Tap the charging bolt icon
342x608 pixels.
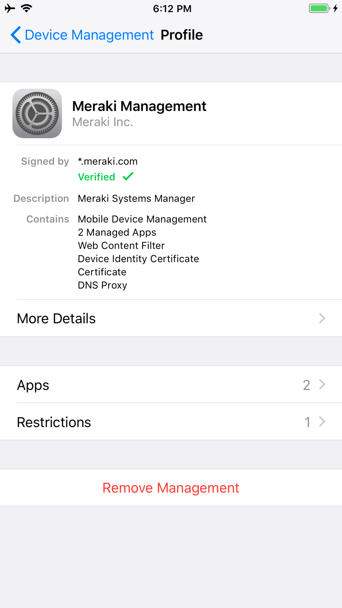(x=335, y=8)
